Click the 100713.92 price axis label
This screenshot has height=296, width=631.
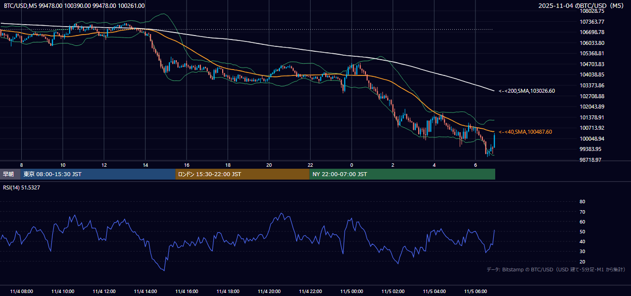592,128
